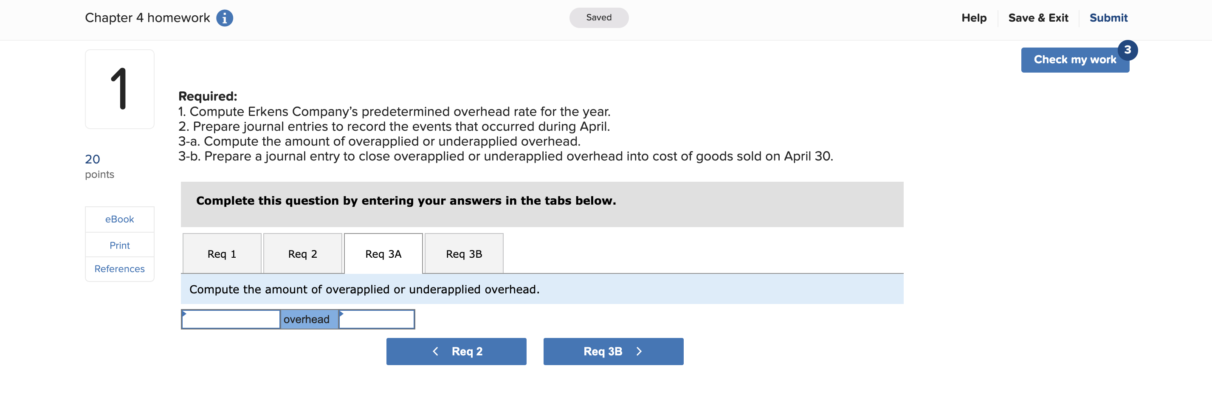Click Save & Exit
1212x394 pixels.
click(1038, 18)
